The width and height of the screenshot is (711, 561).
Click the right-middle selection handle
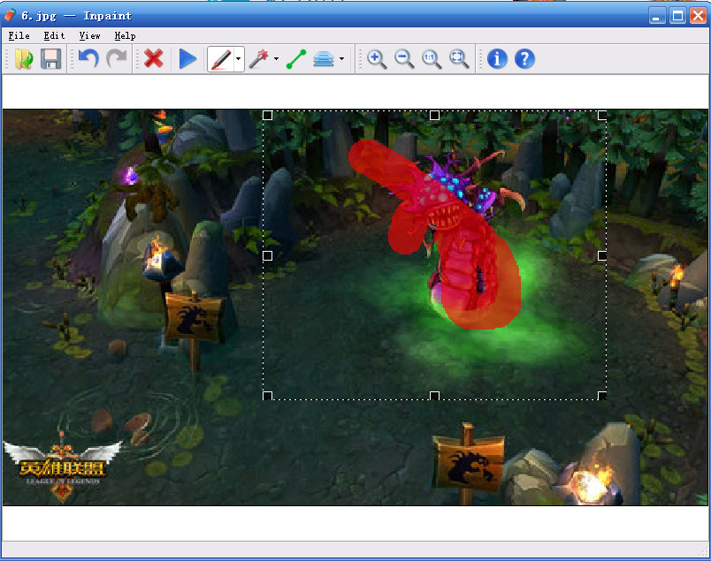pyautogui.click(x=602, y=256)
